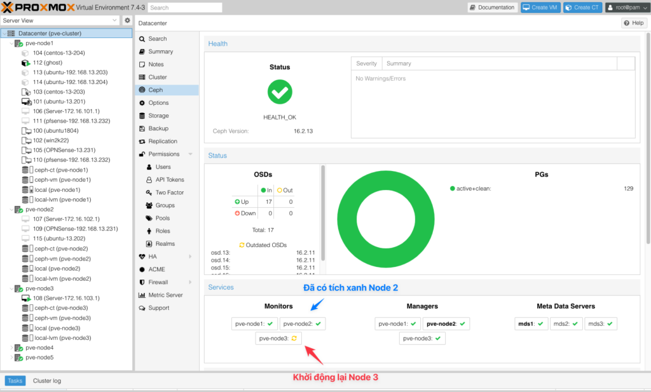Click the Create VM button
Screen dimensions: 651x392
click(540, 8)
